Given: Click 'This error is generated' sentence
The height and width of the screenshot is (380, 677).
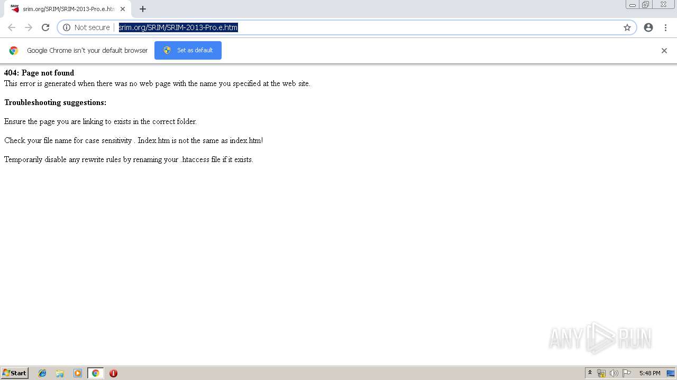Looking at the screenshot, I should click(157, 83).
